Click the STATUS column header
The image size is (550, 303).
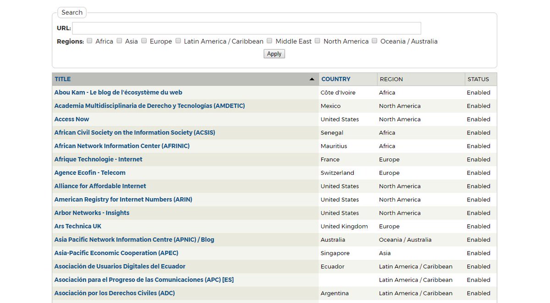point(478,79)
